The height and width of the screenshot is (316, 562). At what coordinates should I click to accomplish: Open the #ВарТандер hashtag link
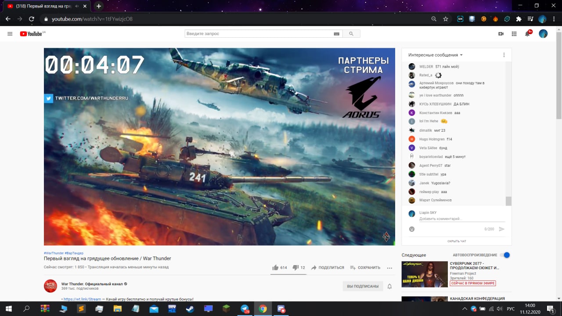tap(74, 253)
